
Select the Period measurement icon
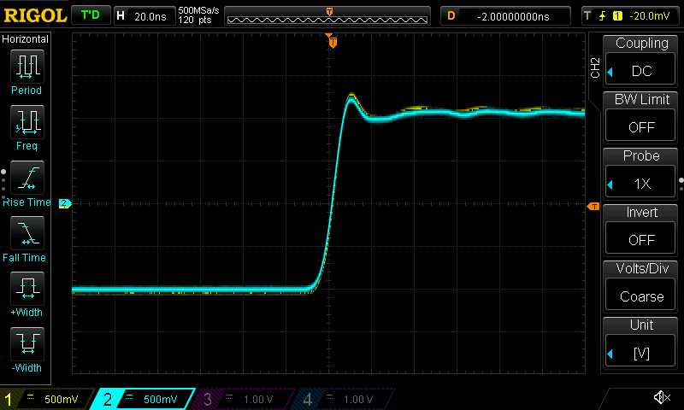[x=27, y=67]
